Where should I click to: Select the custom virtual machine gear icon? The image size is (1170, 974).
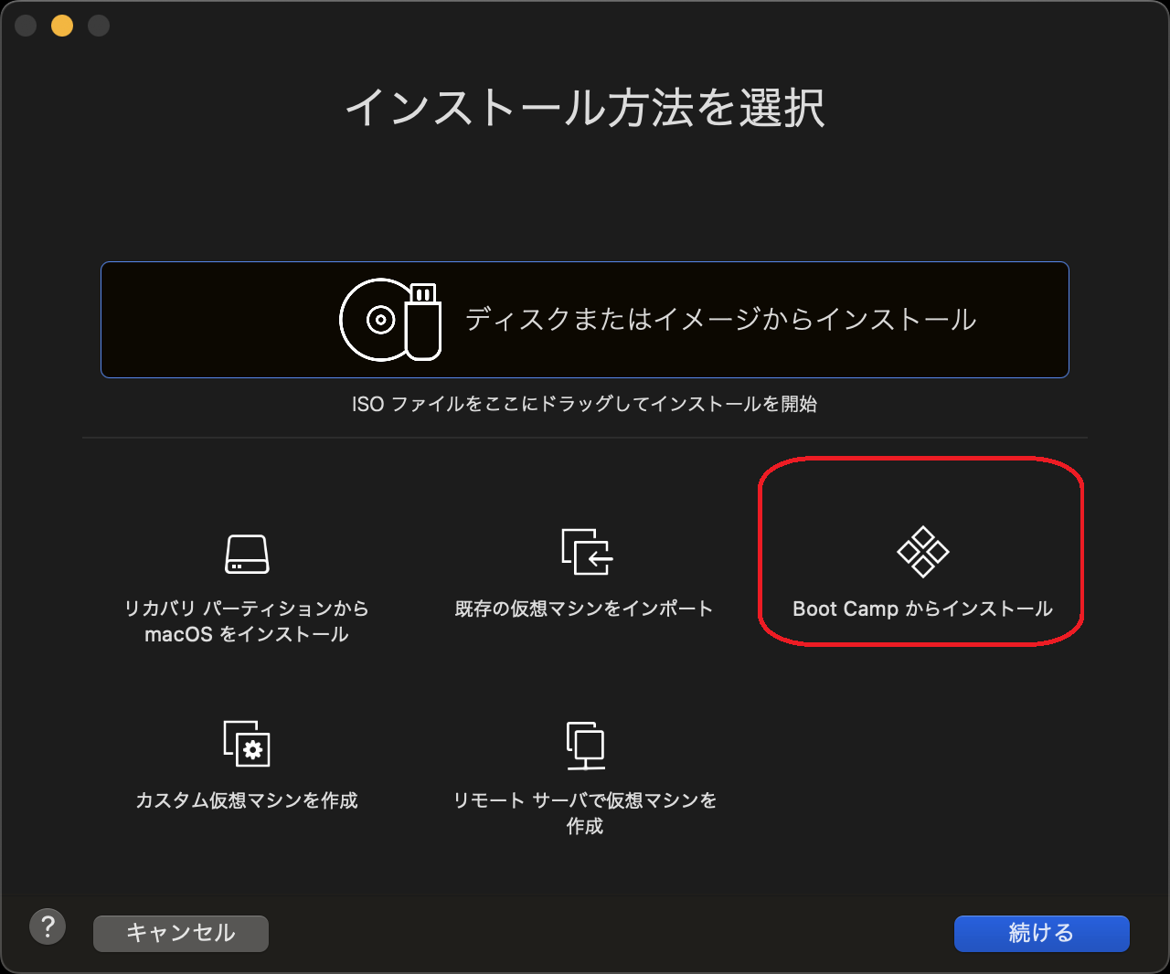[x=247, y=743]
